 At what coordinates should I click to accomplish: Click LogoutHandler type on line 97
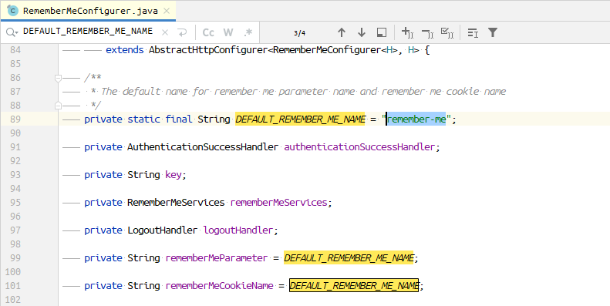[162, 230]
